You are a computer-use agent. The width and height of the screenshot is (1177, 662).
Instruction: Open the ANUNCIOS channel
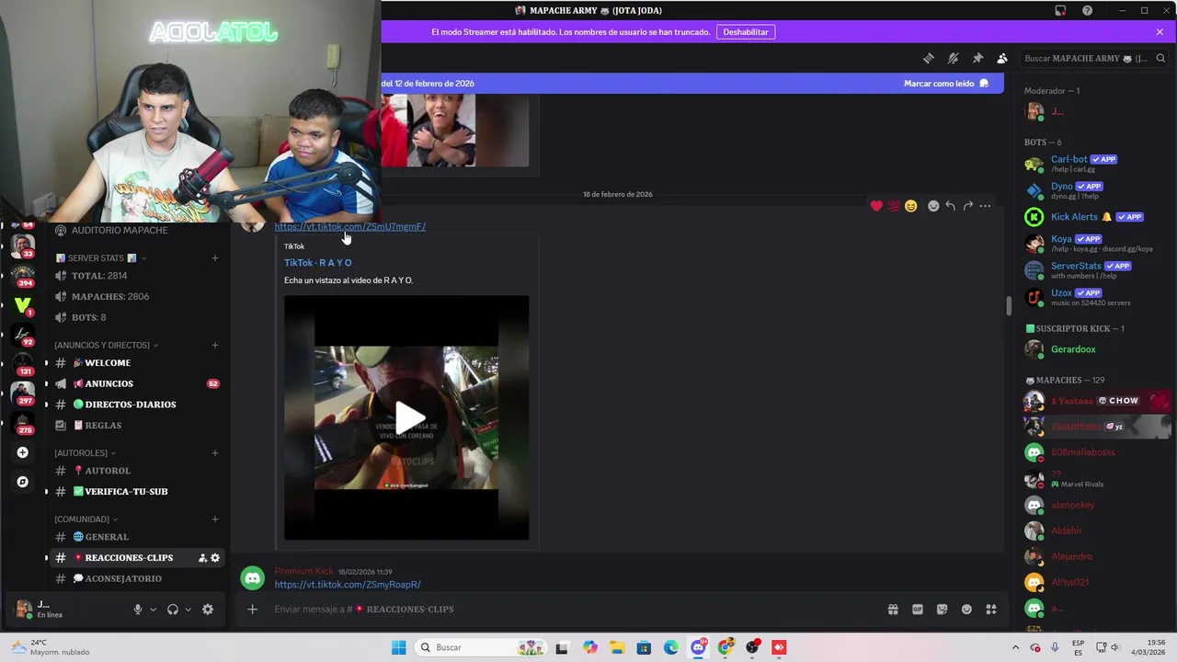point(135,383)
